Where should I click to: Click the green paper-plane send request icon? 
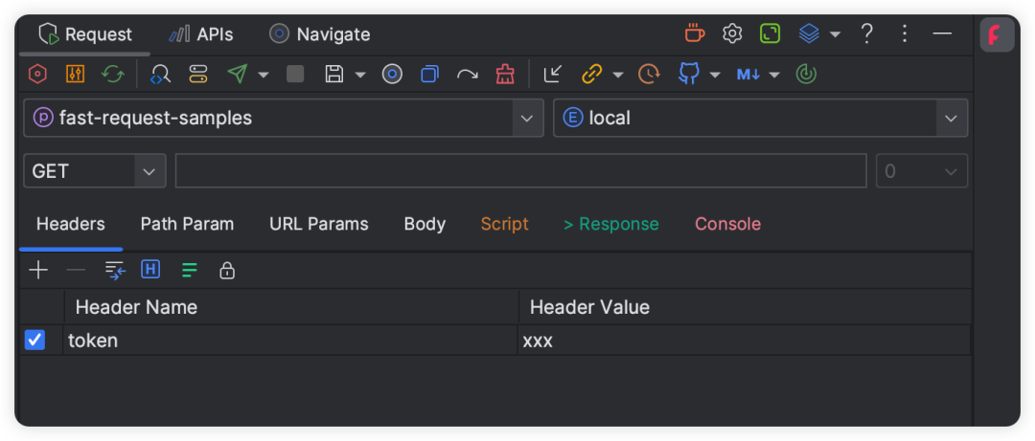(x=238, y=75)
